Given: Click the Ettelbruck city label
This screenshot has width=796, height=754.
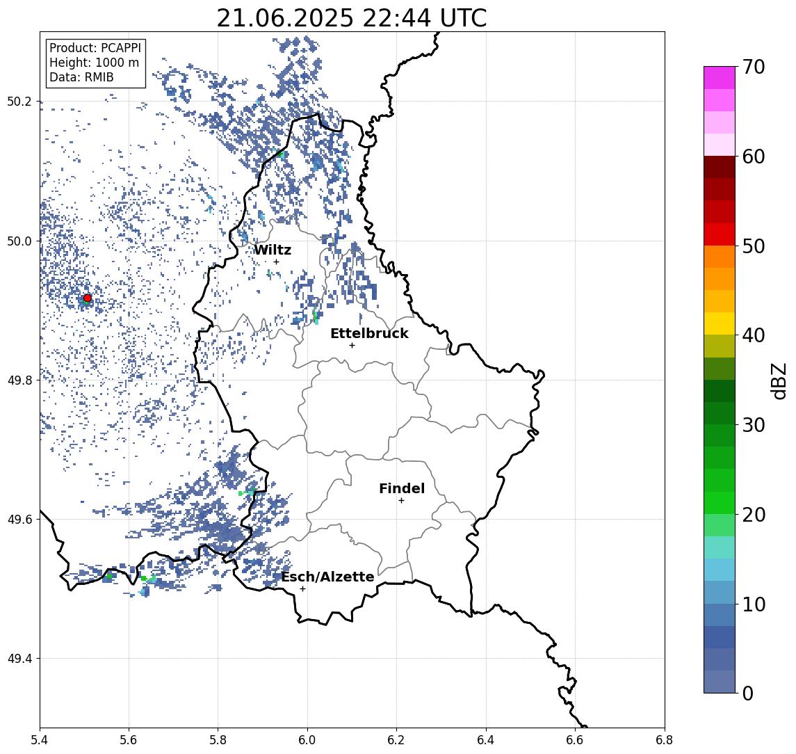Looking at the screenshot, I should pyautogui.click(x=369, y=333).
